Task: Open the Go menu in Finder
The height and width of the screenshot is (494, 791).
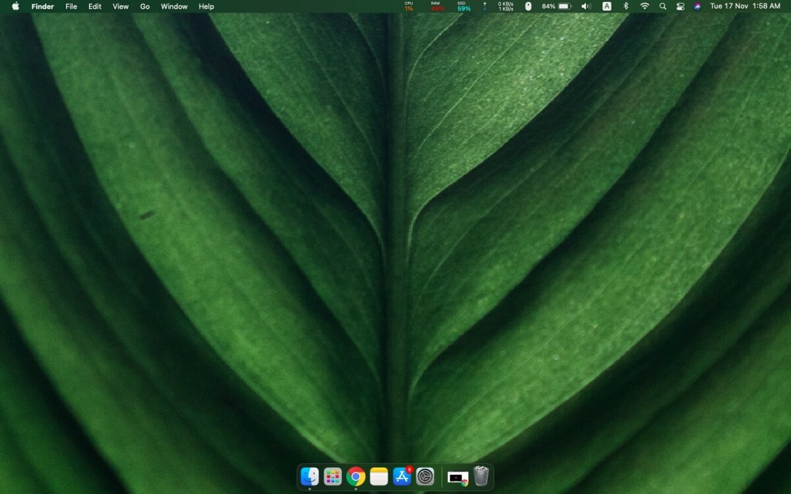Action: click(144, 6)
